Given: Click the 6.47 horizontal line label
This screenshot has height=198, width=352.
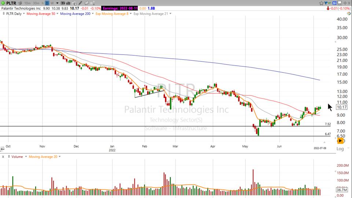Looking at the screenshot, I should tap(328, 134).
